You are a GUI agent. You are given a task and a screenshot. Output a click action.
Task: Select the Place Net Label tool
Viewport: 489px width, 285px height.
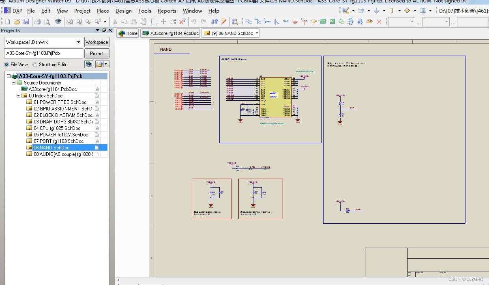coord(286,22)
